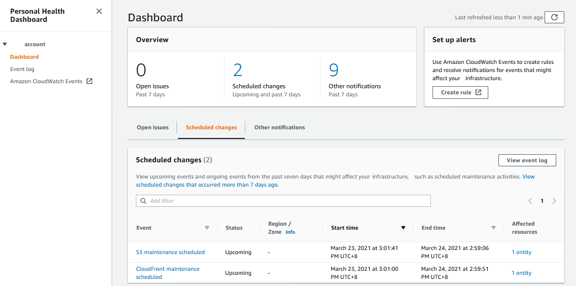Click the Last refreshed timestamp text
Image resolution: width=576 pixels, height=286 pixels.
coord(499,17)
